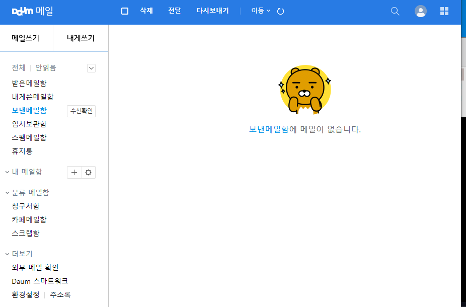Open the 스팸메일함 spam folder

pos(29,137)
